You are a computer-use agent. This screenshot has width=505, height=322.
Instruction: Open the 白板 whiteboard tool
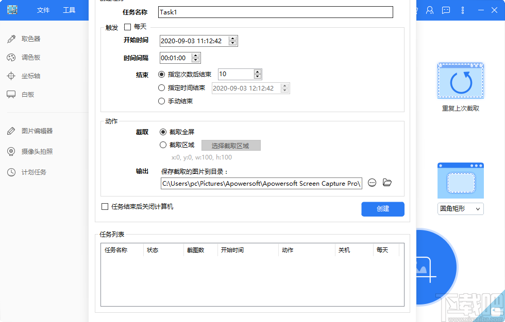28,95
